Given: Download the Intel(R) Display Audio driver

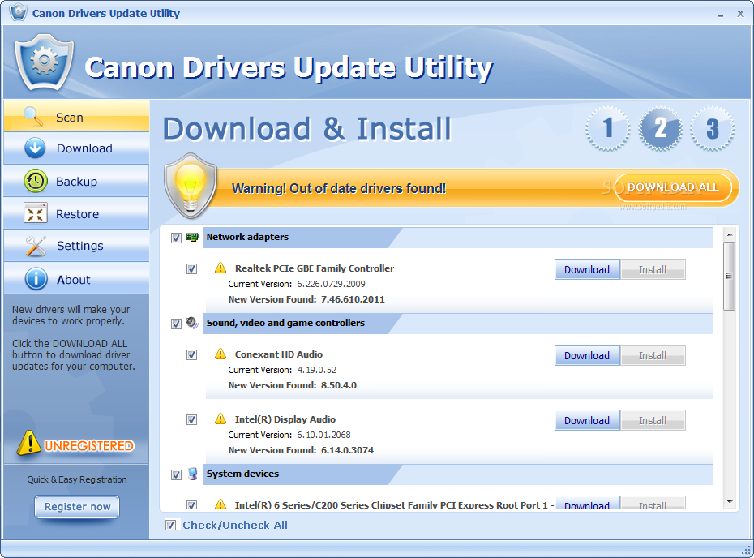Looking at the screenshot, I should click(x=587, y=420).
